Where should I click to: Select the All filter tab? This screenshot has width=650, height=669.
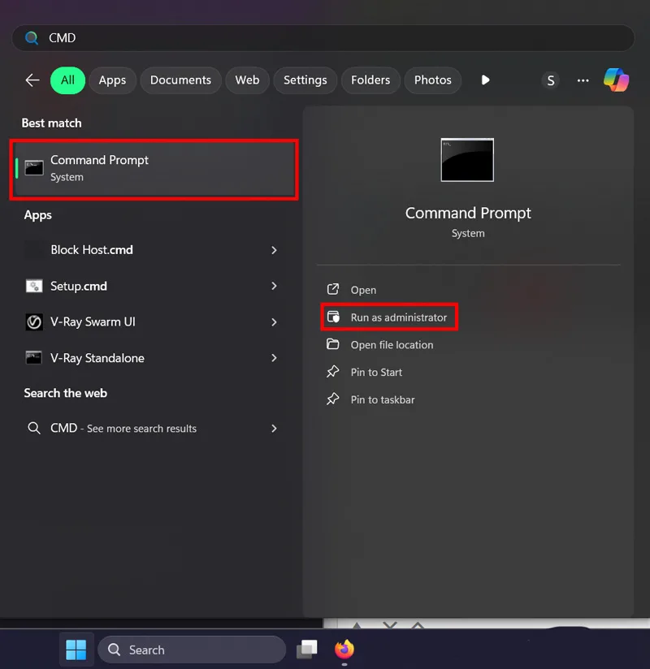point(67,80)
